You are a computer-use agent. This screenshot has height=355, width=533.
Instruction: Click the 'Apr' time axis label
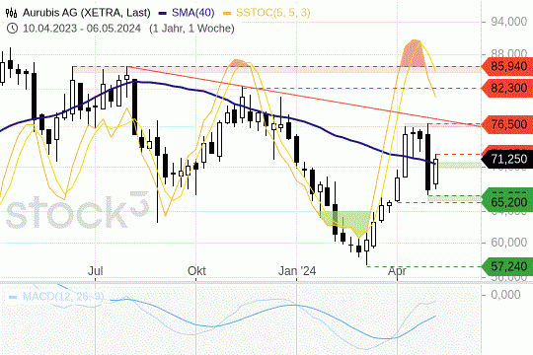(397, 271)
